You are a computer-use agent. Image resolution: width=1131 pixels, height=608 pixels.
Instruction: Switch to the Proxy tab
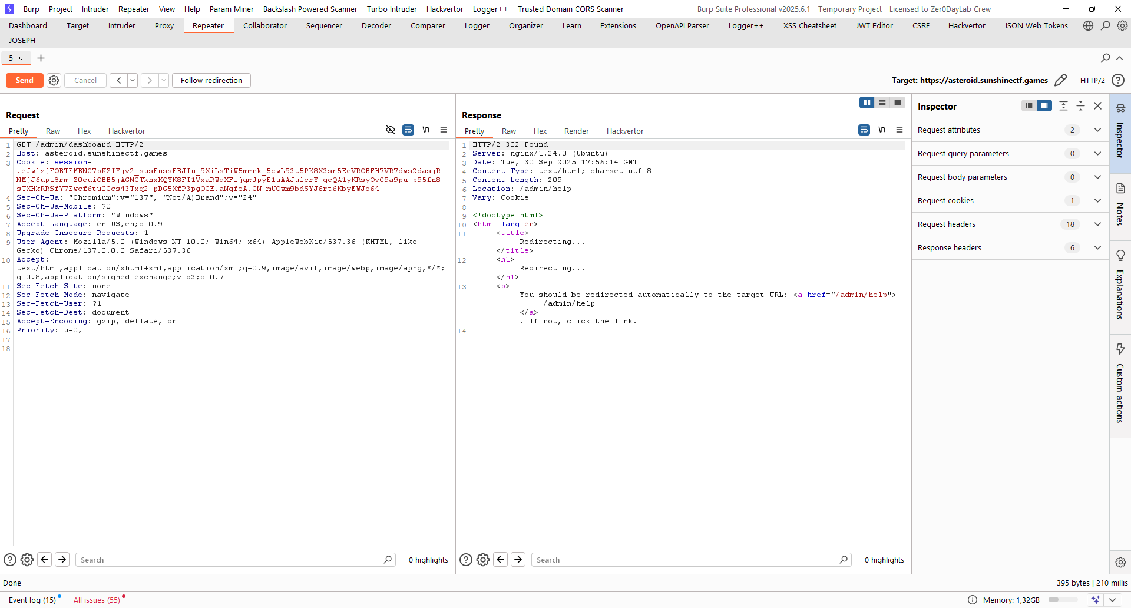pos(164,25)
